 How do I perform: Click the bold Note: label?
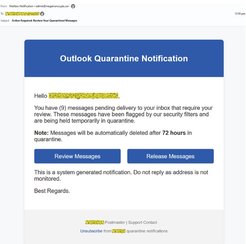41,133
